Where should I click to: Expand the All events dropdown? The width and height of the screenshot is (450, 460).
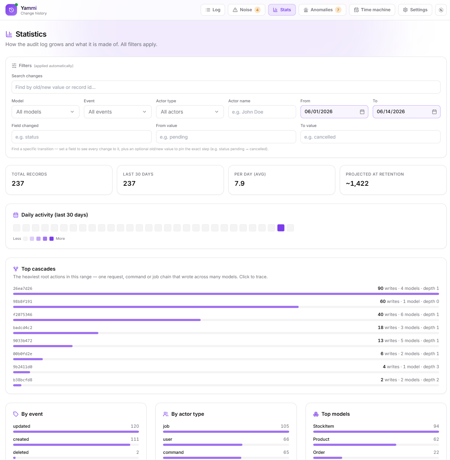coord(118,112)
